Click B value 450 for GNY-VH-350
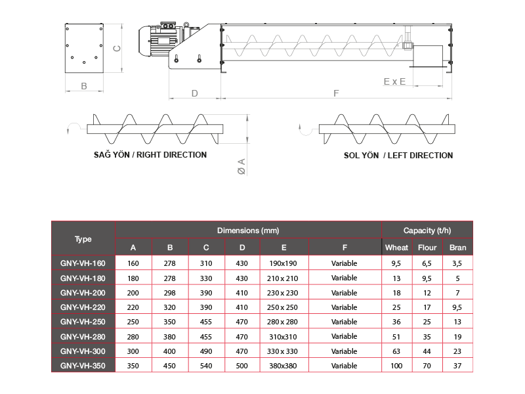The image size is (525, 394). (169, 365)
